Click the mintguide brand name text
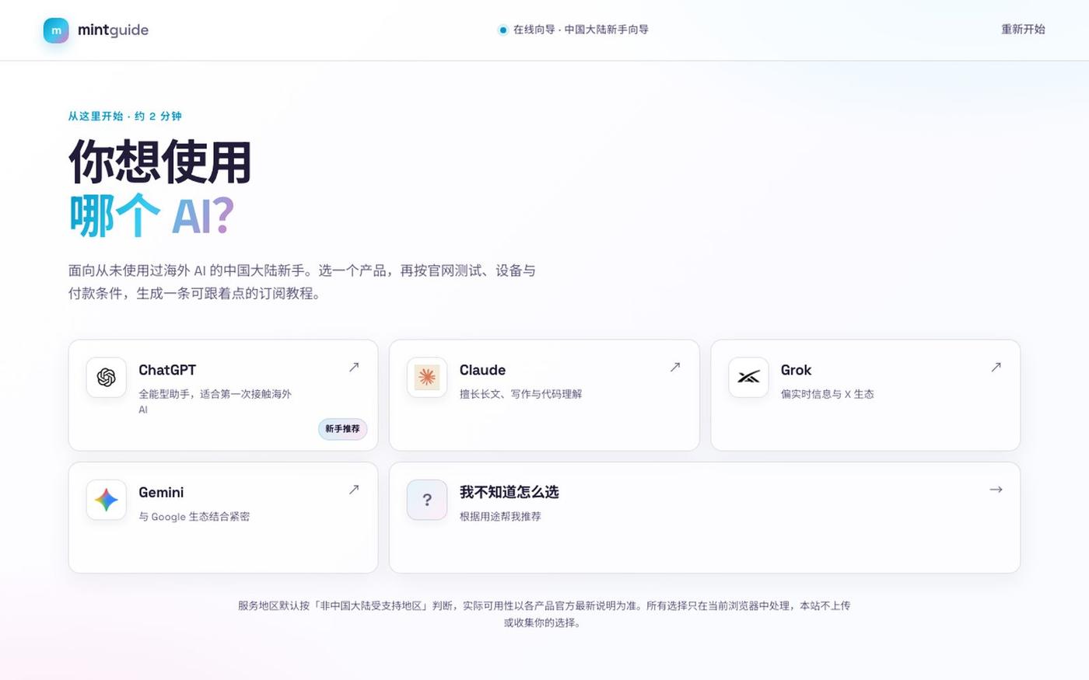1089x680 pixels. (x=113, y=30)
